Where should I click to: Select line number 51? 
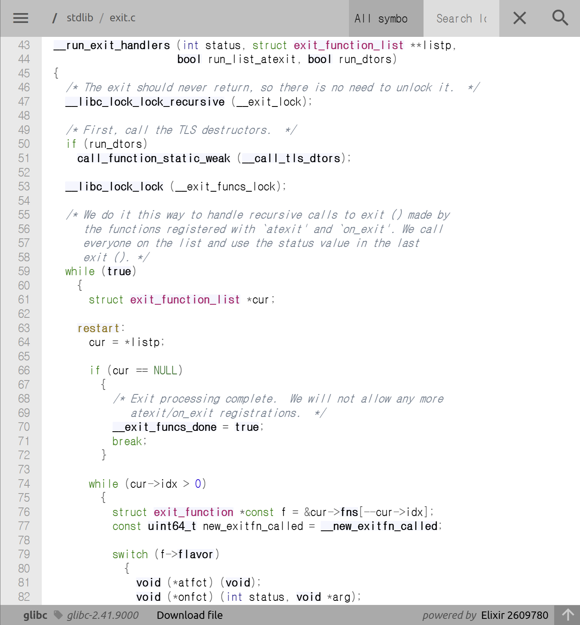pos(24,158)
